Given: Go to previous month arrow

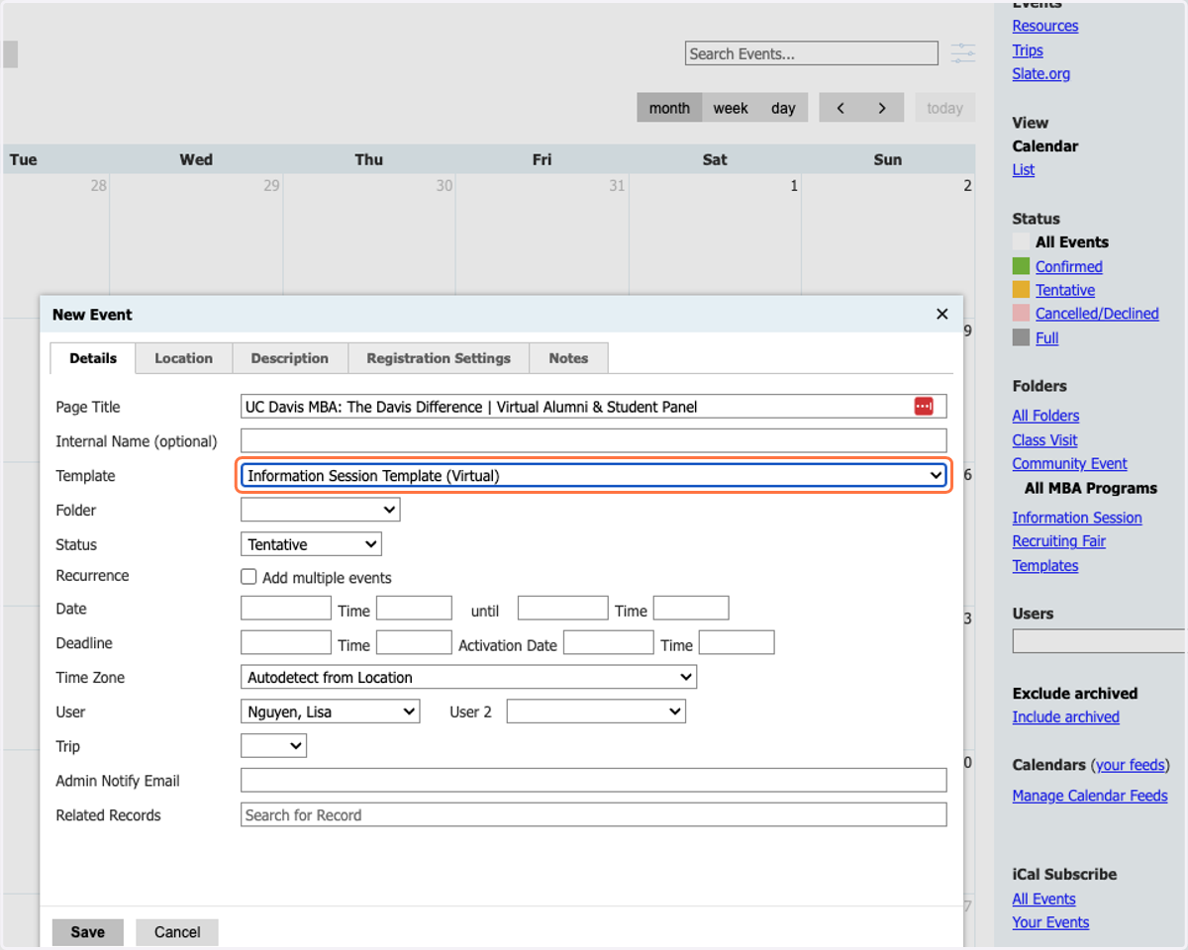Looking at the screenshot, I should coord(841,108).
